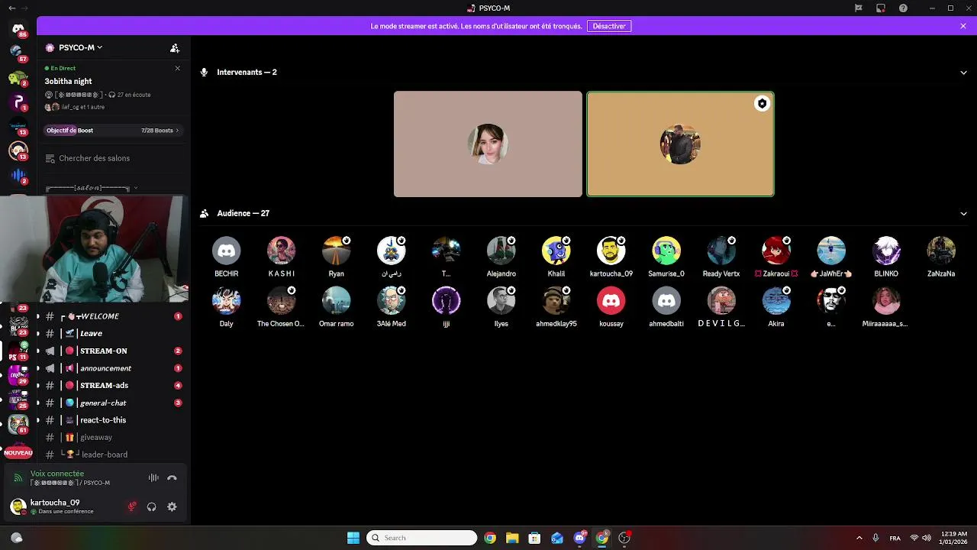Screen dimensions: 977x550
Task: Open the giveaway channel
Action: coord(112,438)
